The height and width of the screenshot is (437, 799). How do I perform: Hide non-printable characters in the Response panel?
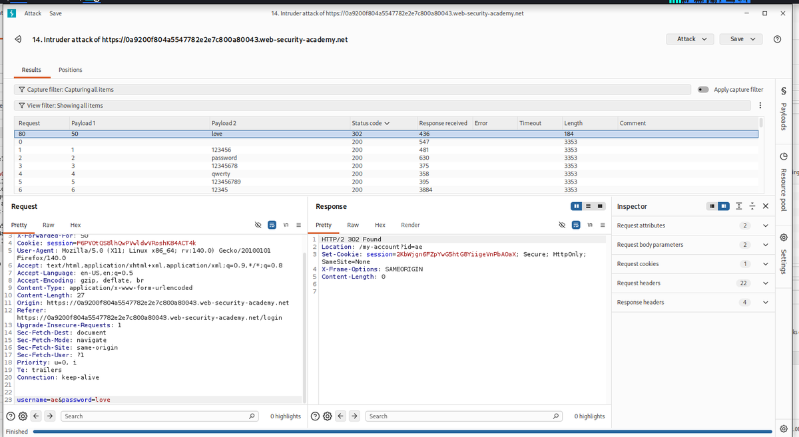click(x=561, y=225)
